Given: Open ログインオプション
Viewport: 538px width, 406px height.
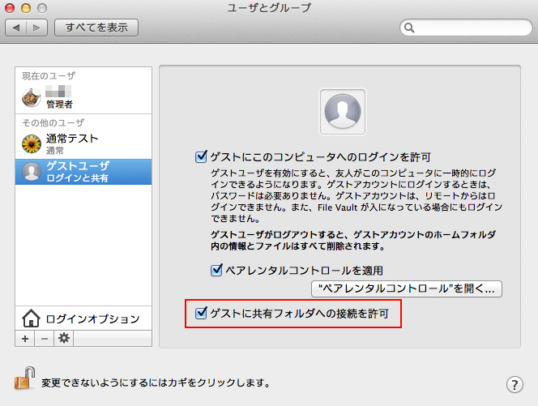Looking at the screenshot, I should (83, 318).
